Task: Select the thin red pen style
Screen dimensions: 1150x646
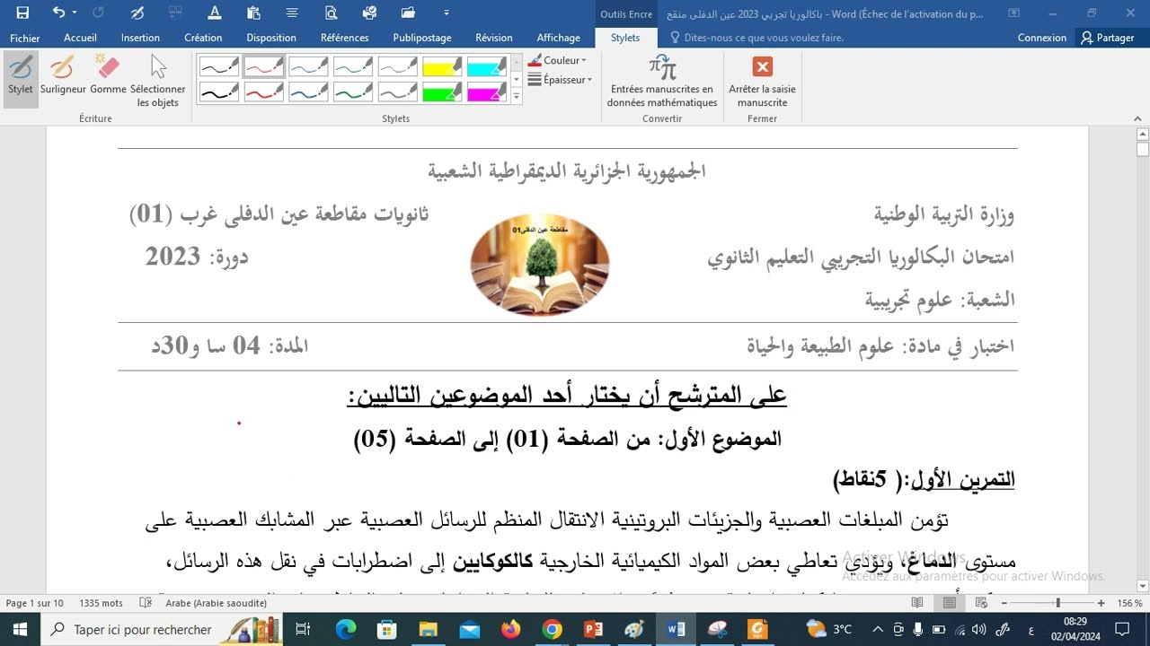Action: click(263, 67)
